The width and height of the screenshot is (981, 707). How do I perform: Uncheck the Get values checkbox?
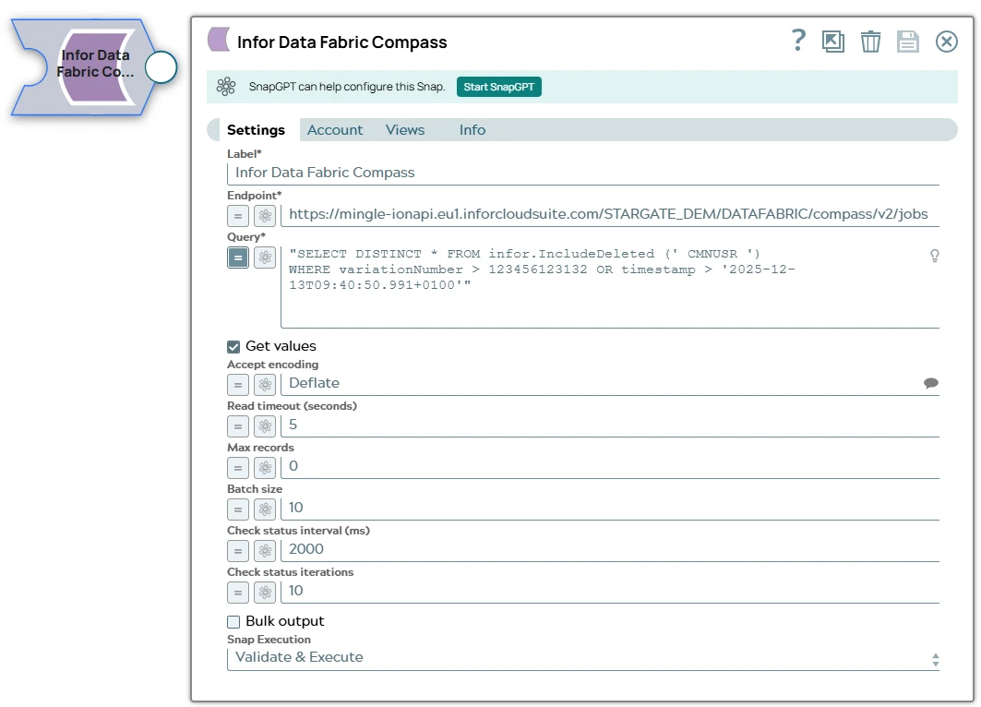[x=233, y=347]
